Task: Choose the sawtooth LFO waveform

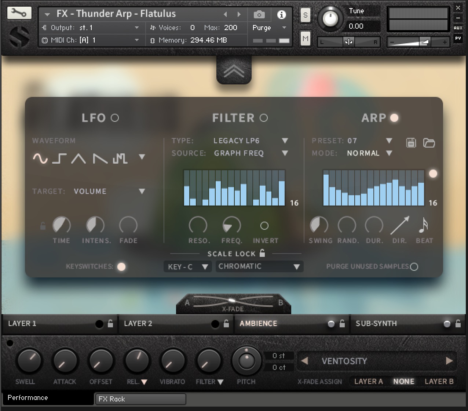Action: click(100, 158)
